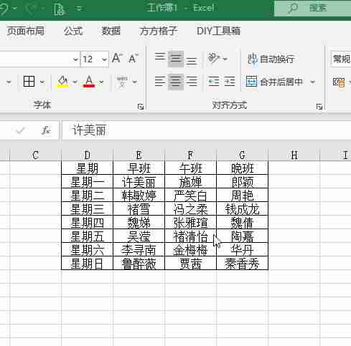
Task: Expand the font size dropdown arrow
Action: (x=104, y=59)
